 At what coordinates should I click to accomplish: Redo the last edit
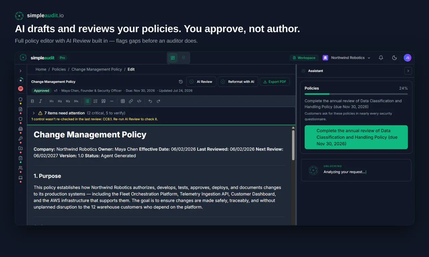tap(158, 101)
